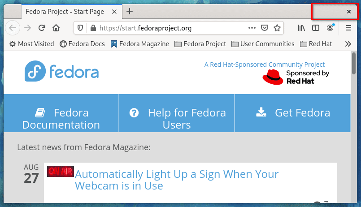Open Get Fedora download tile
The height and width of the screenshot is (207, 361).
point(292,113)
